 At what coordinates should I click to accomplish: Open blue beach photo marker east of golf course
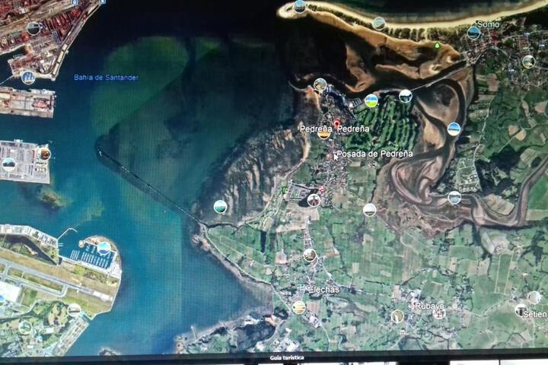(x=454, y=129)
